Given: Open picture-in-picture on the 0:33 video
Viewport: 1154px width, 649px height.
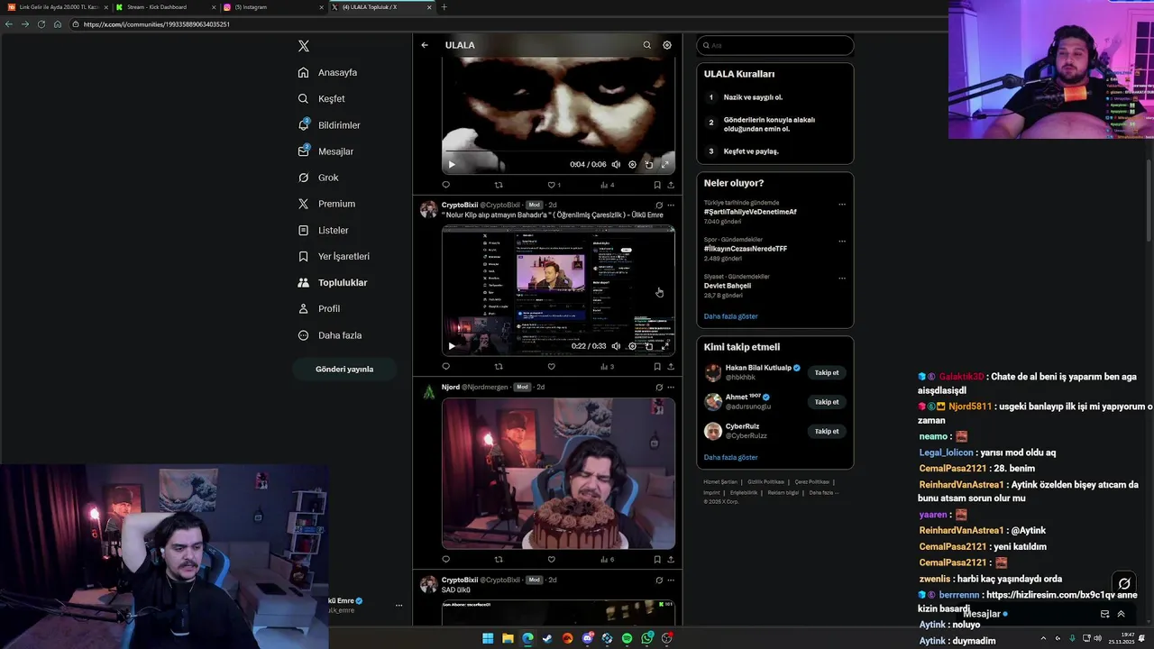Looking at the screenshot, I should 649,346.
